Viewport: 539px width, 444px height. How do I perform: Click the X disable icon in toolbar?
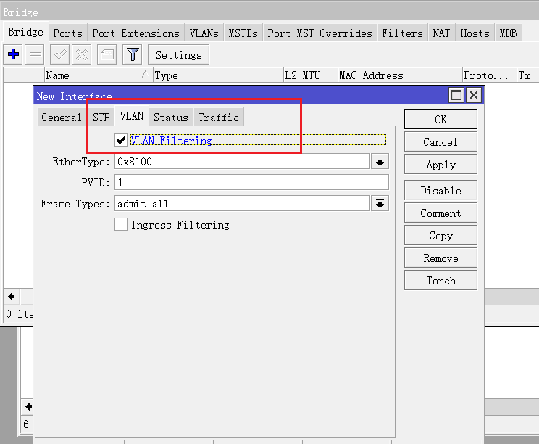[82, 54]
